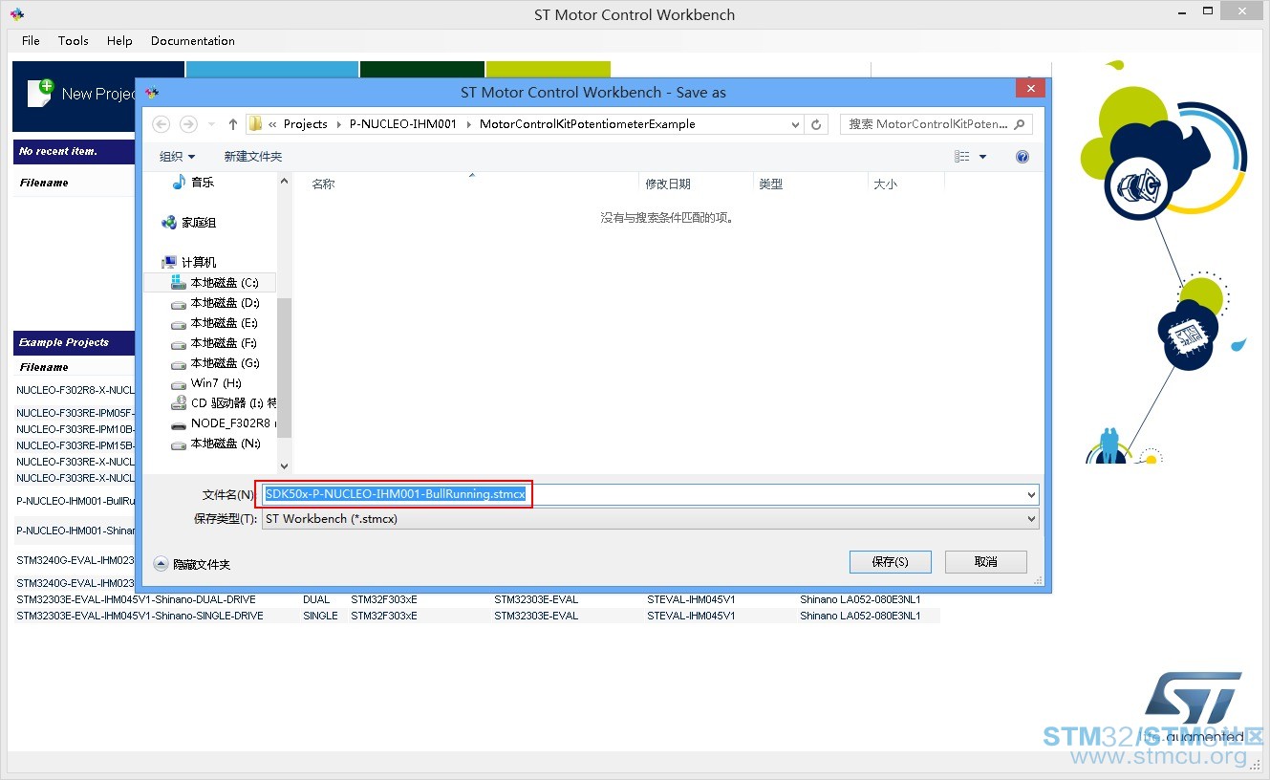Select 音乐 in the navigation pane
The width and height of the screenshot is (1270, 780).
193,183
